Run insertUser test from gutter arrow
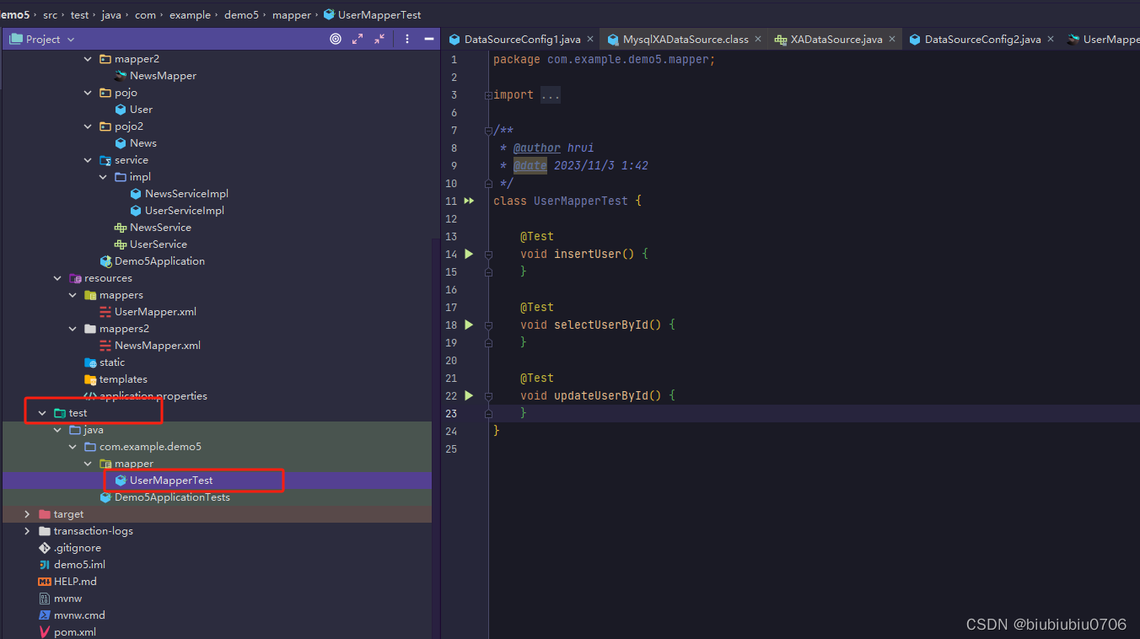The width and height of the screenshot is (1140, 639). coord(469,254)
